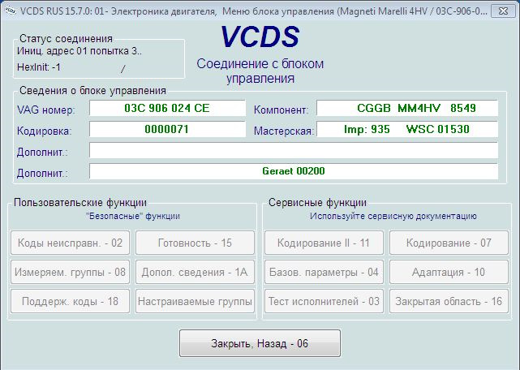
Task: Click the Компонент field CGGB MM4HV 8549
Action: [x=407, y=108]
